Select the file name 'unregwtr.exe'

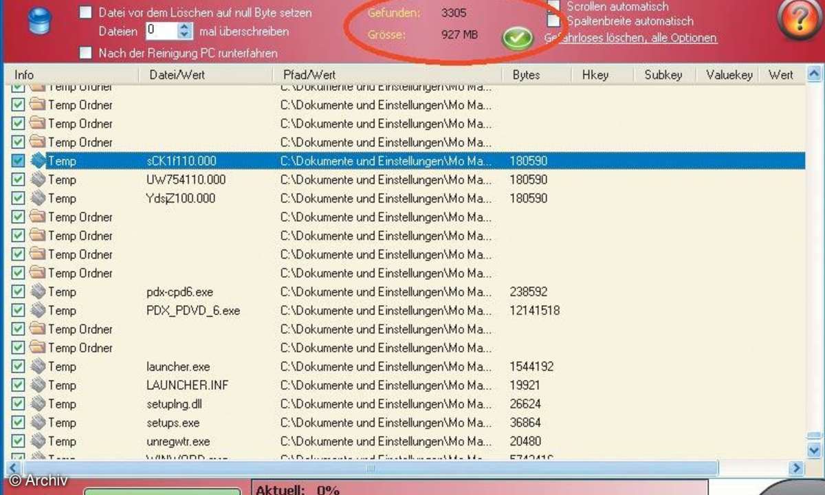pyautogui.click(x=178, y=441)
